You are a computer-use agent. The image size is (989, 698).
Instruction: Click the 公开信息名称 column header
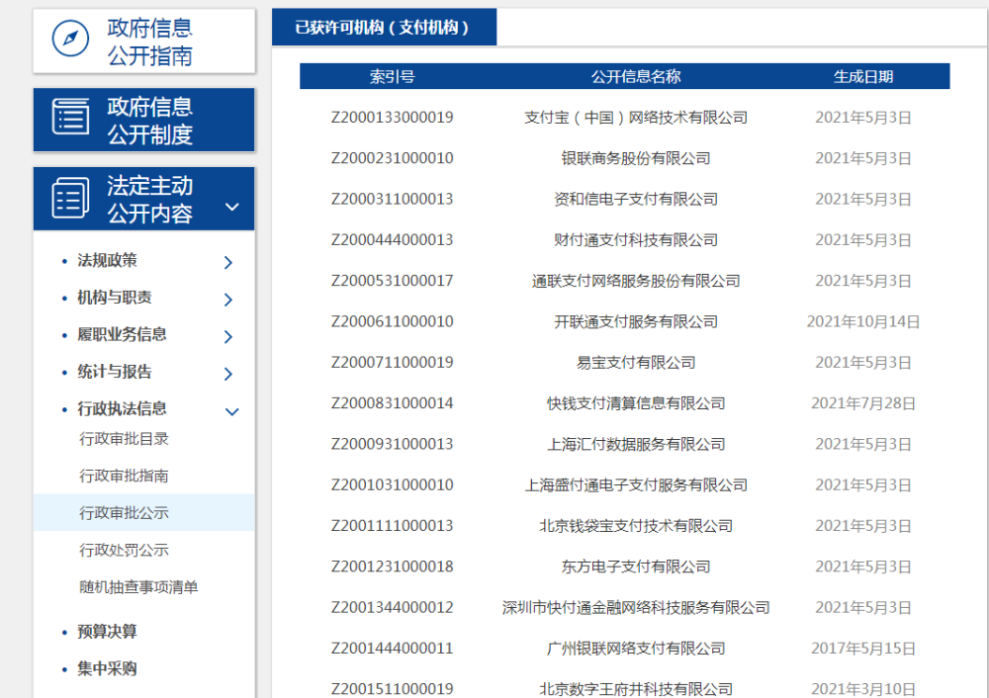tap(636, 77)
